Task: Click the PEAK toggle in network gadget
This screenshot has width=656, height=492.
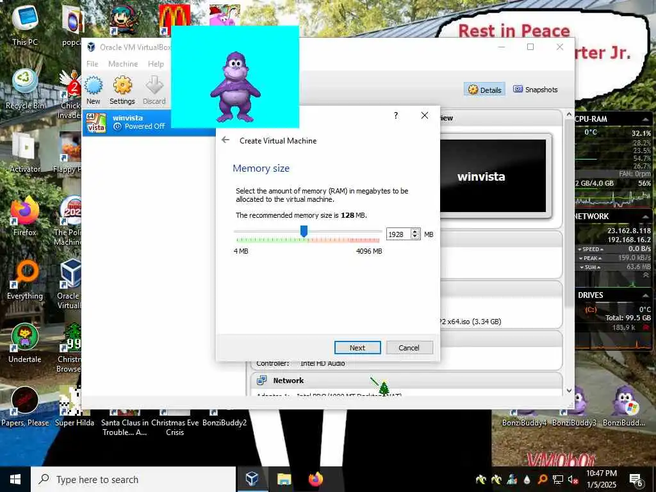Action: click(590, 258)
